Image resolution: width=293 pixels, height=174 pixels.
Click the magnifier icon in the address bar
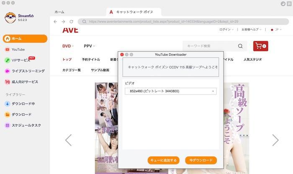pyautogui.click(x=84, y=22)
